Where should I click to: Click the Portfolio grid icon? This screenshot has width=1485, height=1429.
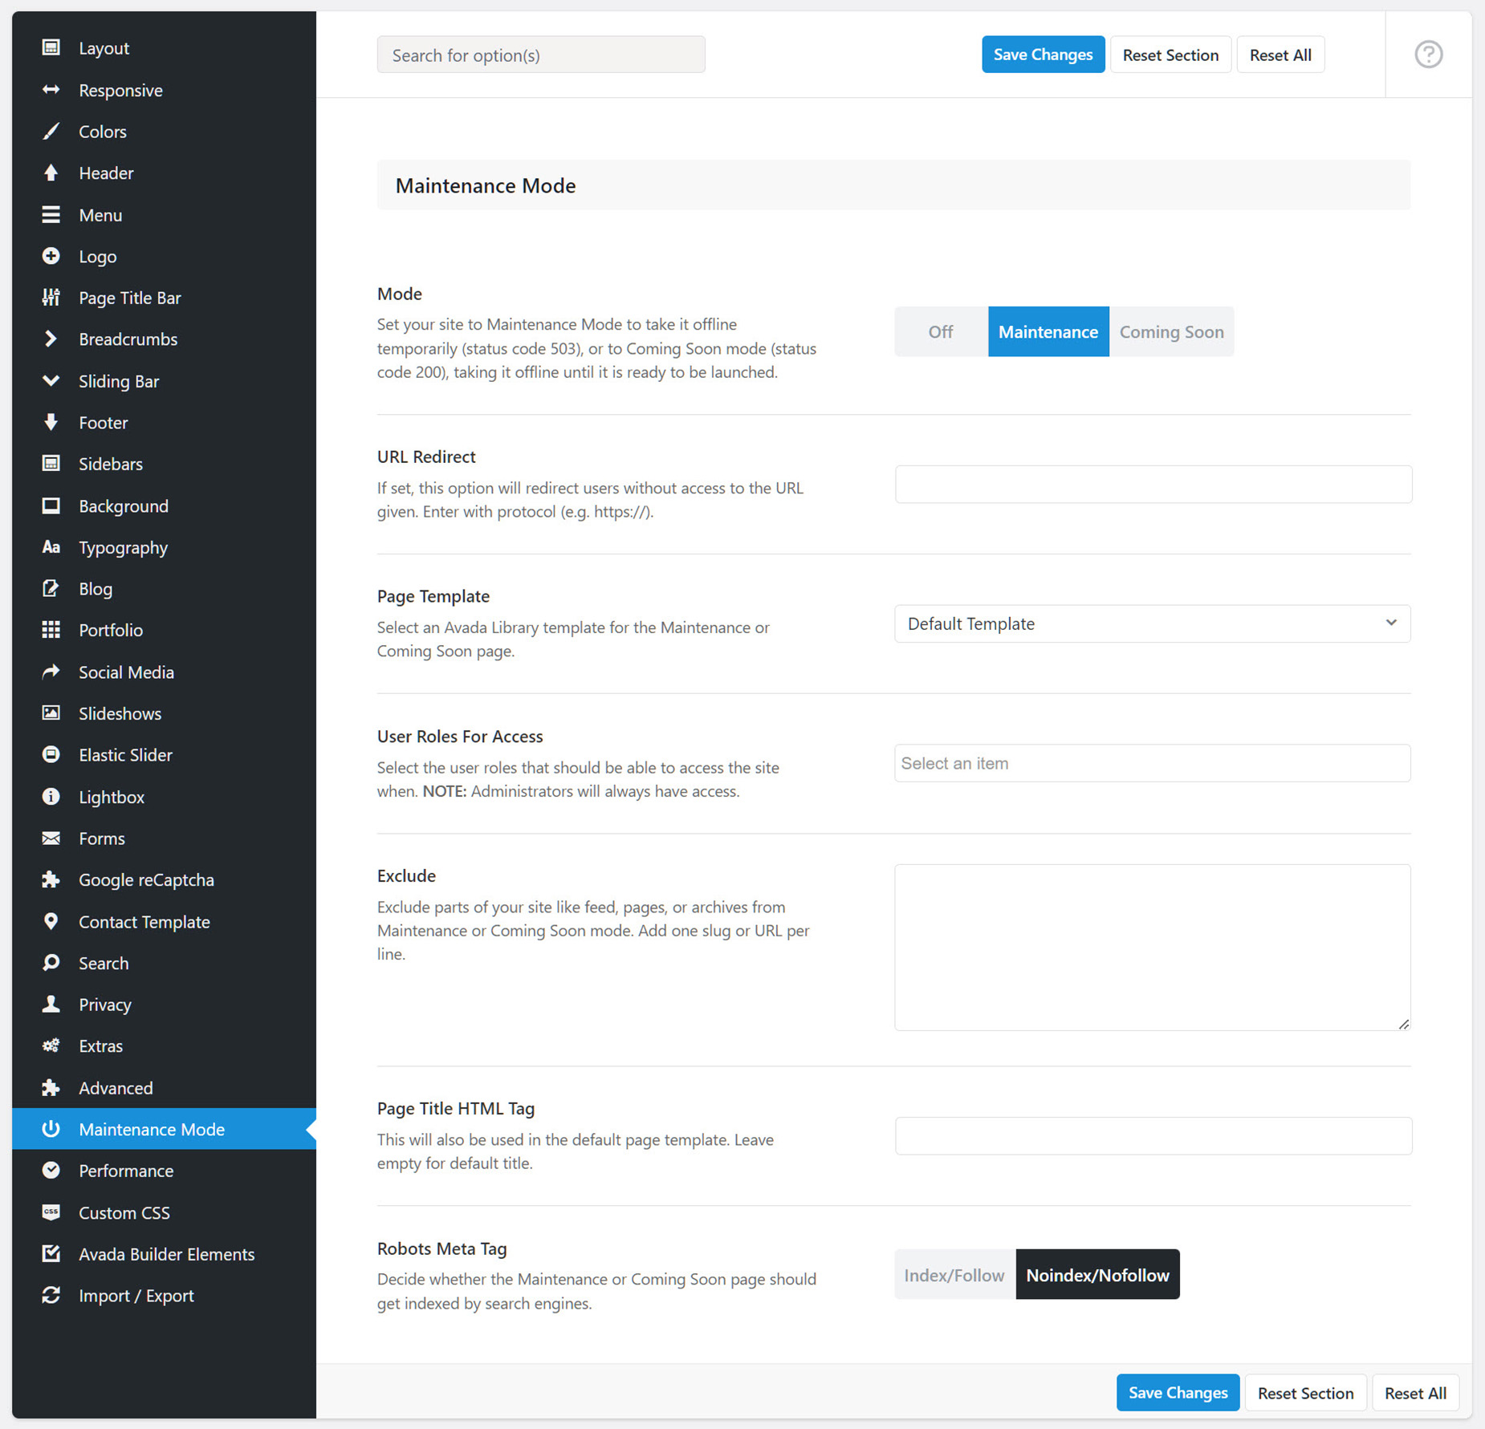click(51, 630)
